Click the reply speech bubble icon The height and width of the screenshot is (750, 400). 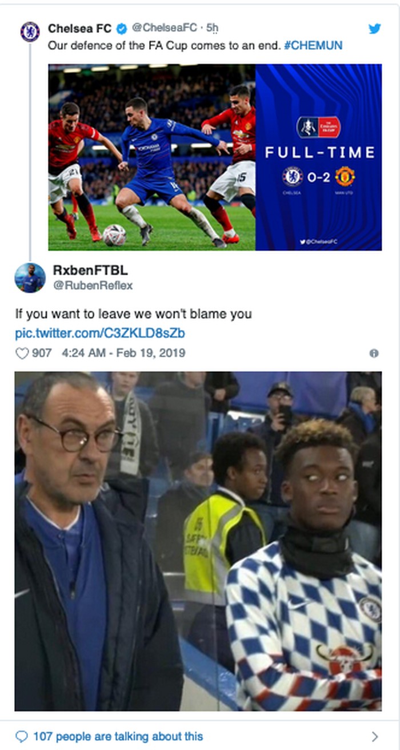point(21,736)
